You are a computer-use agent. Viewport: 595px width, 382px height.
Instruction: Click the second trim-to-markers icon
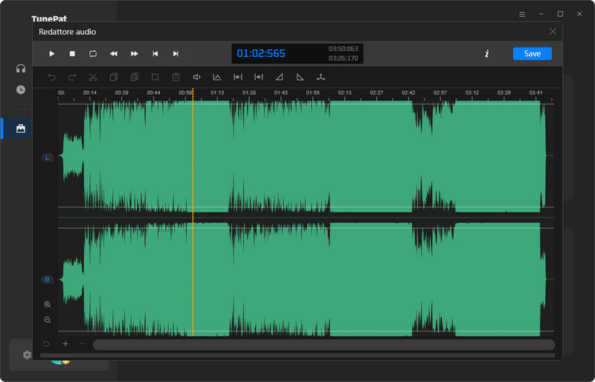click(x=259, y=77)
